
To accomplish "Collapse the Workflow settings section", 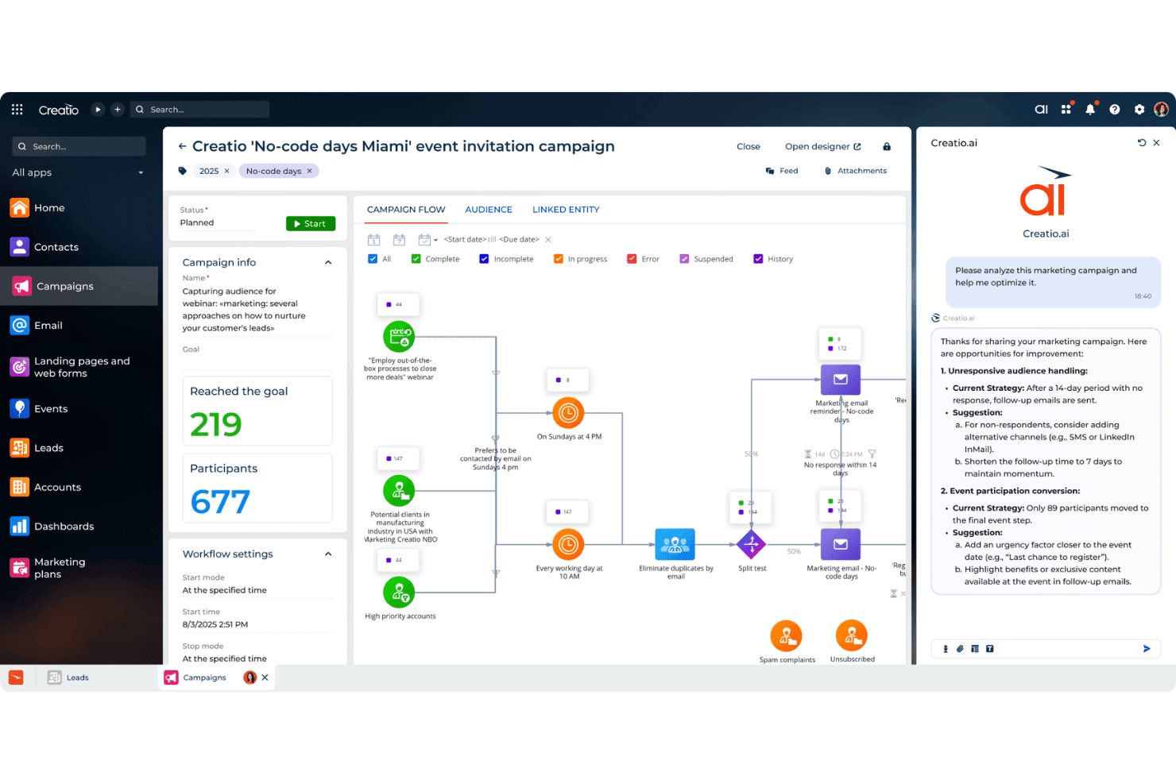I will pos(328,554).
